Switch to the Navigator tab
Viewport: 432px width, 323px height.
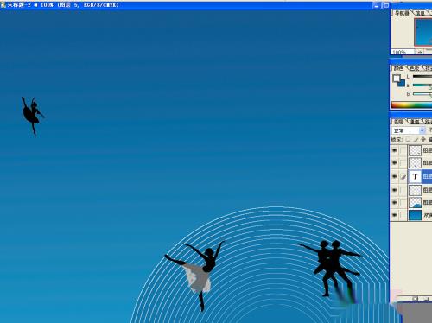[x=402, y=13]
